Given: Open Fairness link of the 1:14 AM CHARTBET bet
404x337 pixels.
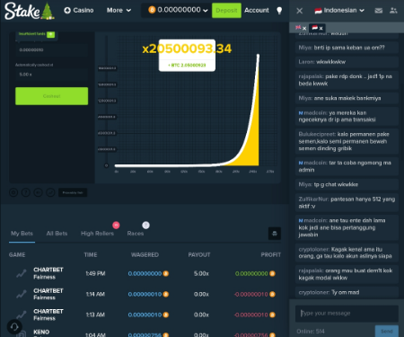Looking at the screenshot, I should tap(44, 297).
